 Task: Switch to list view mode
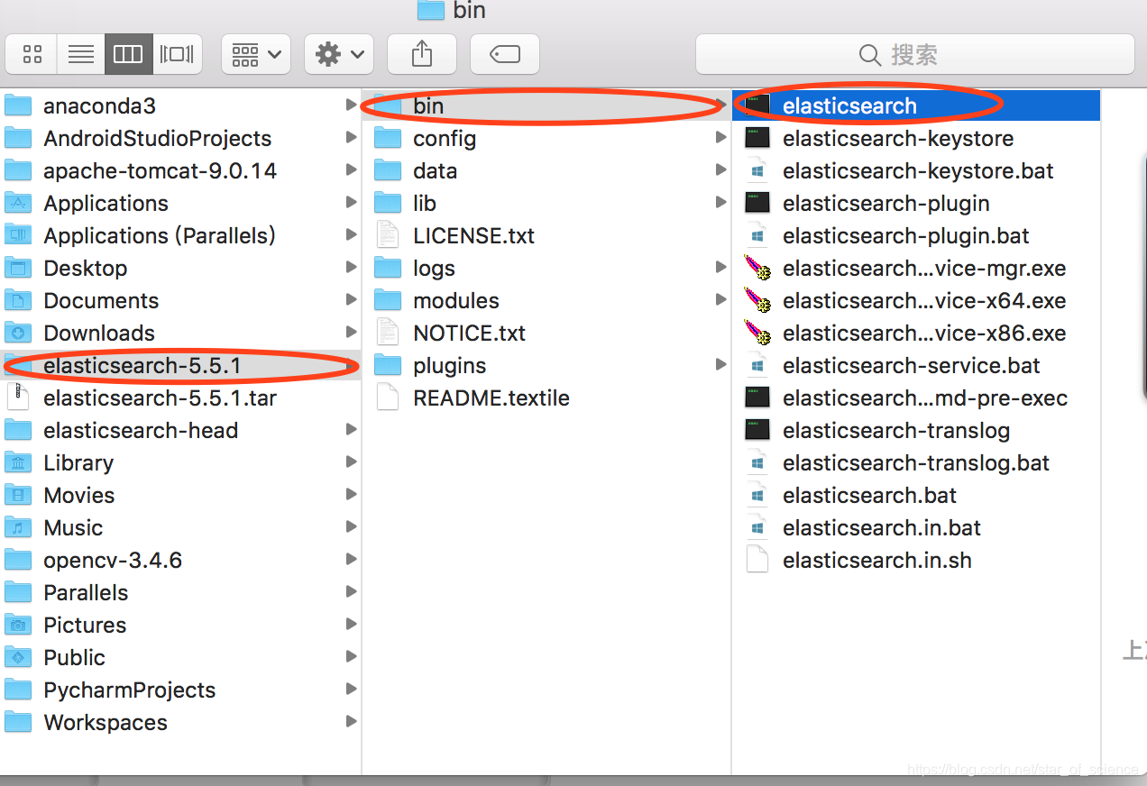click(81, 55)
